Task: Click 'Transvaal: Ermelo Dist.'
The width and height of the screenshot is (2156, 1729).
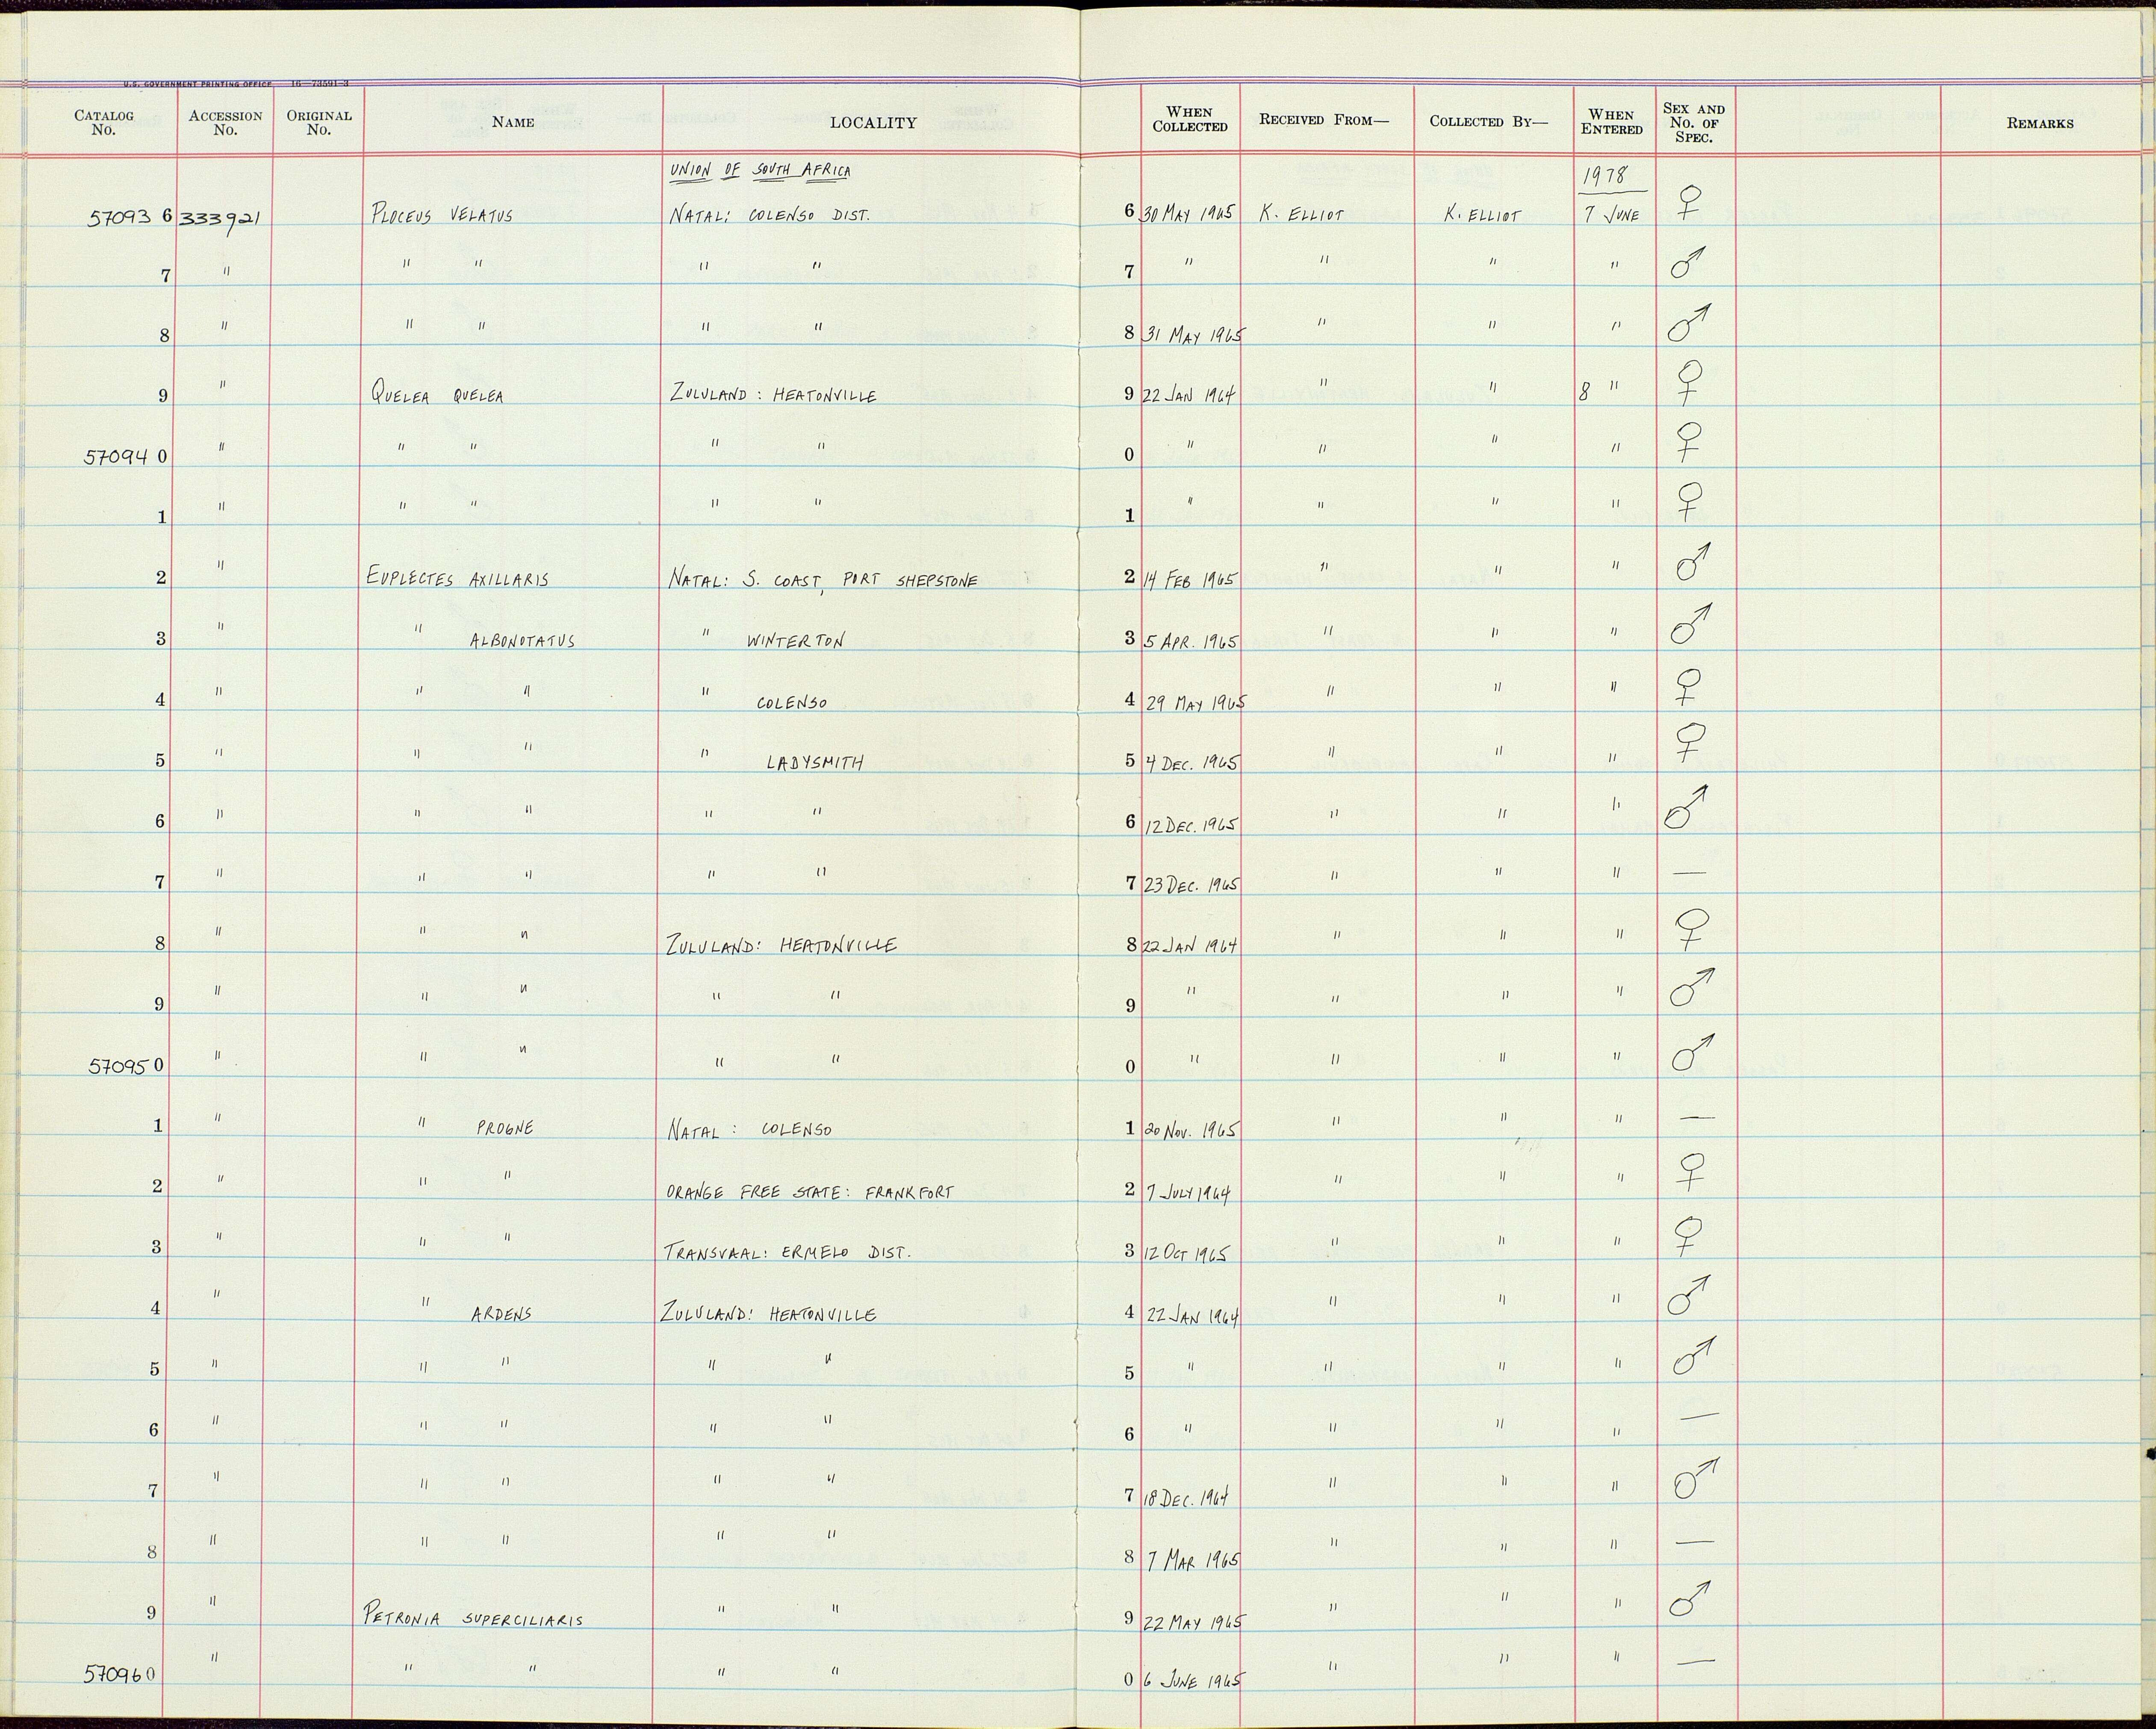Action: point(787,1252)
